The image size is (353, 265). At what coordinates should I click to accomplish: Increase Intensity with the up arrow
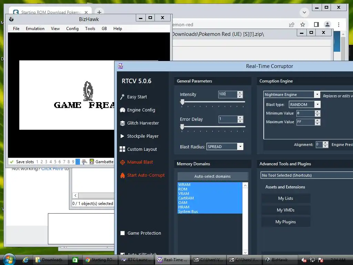tap(240, 93)
